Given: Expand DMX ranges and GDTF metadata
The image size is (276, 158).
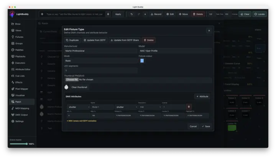Looking at the screenshot, I should (82, 121).
